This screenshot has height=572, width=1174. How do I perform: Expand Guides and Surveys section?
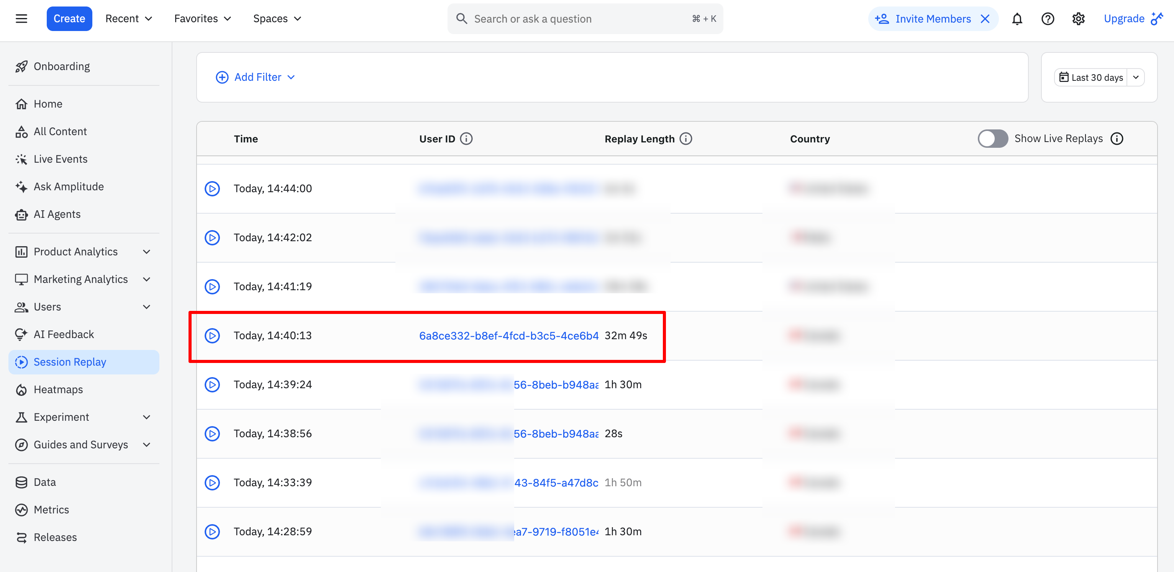146,445
